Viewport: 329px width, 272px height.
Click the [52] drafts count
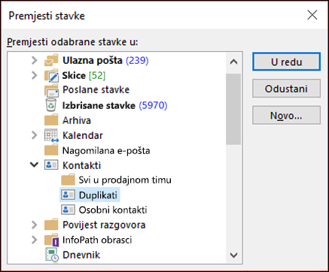97,75
